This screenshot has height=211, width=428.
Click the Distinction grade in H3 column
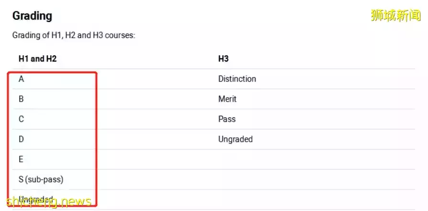pos(237,79)
